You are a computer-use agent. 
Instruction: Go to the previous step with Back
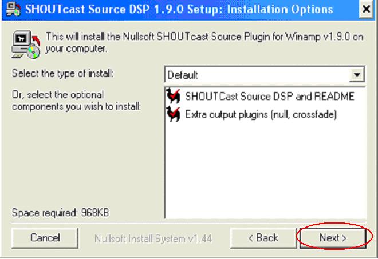(263, 238)
